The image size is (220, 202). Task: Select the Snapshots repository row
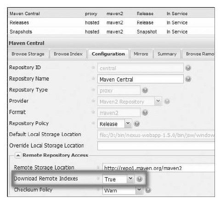tap(111, 32)
